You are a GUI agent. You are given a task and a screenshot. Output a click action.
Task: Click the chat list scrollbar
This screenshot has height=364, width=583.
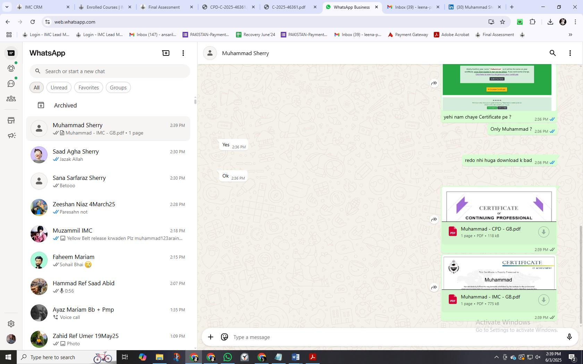195,101
